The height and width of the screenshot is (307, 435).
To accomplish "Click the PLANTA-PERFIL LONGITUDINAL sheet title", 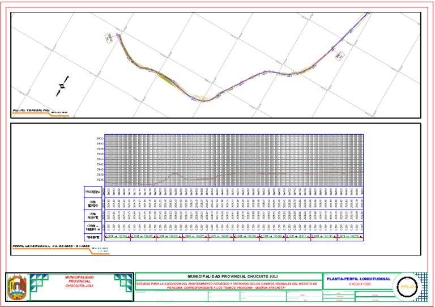I will (359, 279).
